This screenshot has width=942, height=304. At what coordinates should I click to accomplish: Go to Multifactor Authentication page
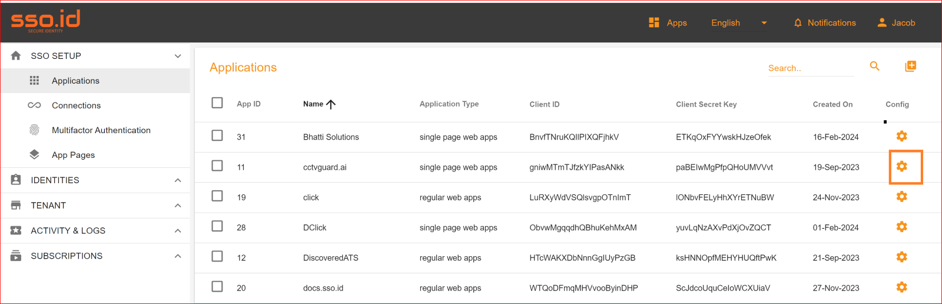coord(101,130)
